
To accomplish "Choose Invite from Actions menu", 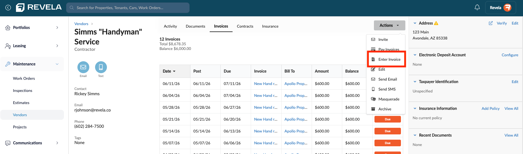I will pos(386,39).
